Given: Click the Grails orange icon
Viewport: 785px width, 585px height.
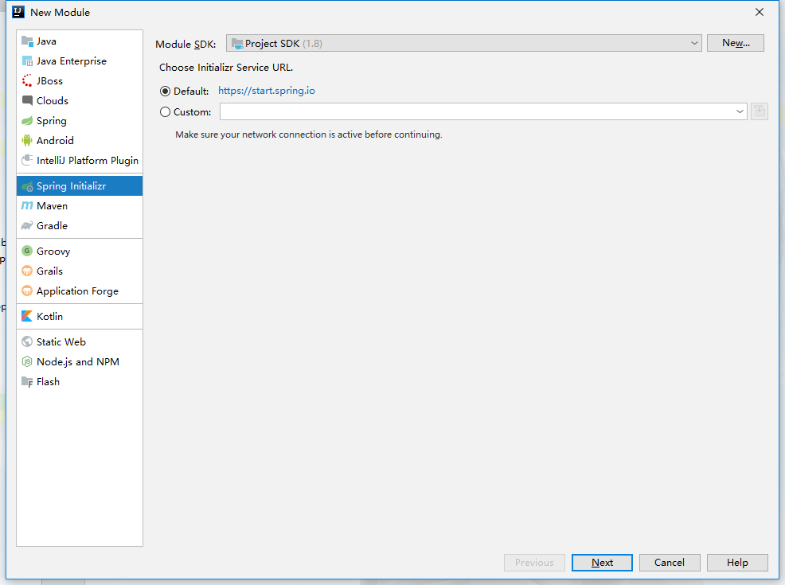Looking at the screenshot, I should tap(27, 271).
